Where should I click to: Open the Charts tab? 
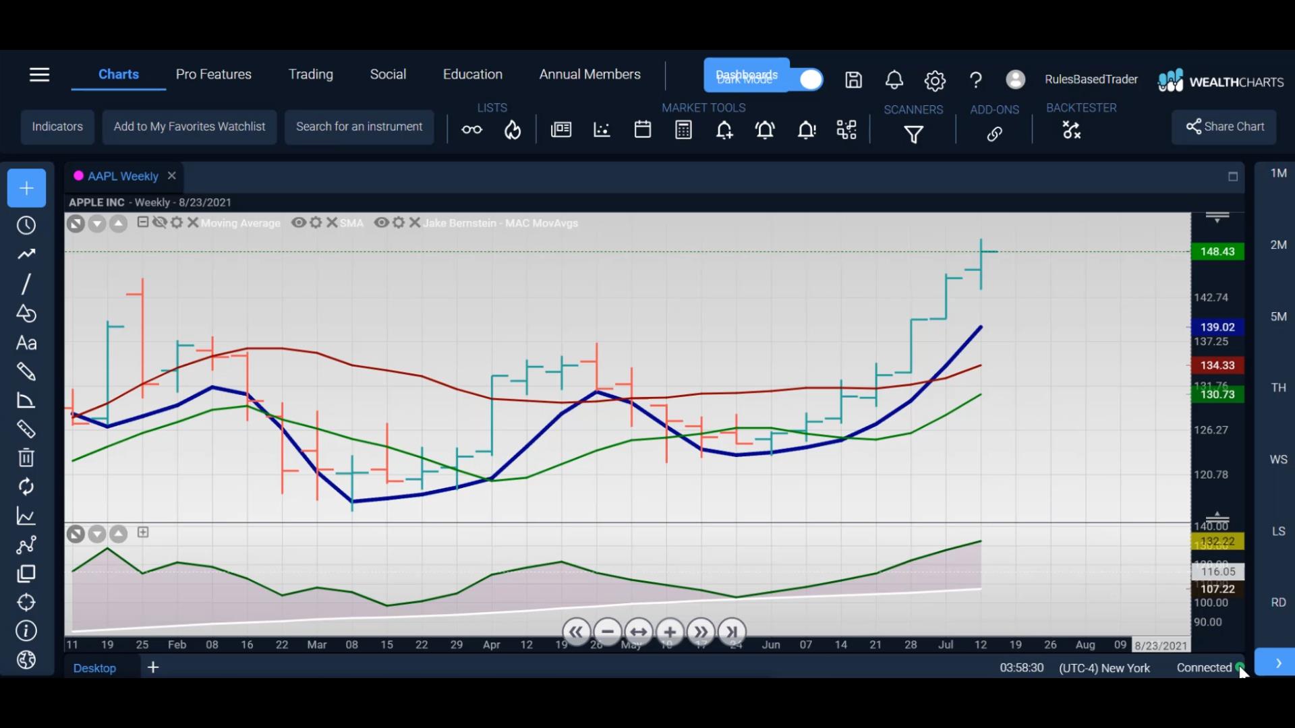pos(119,74)
